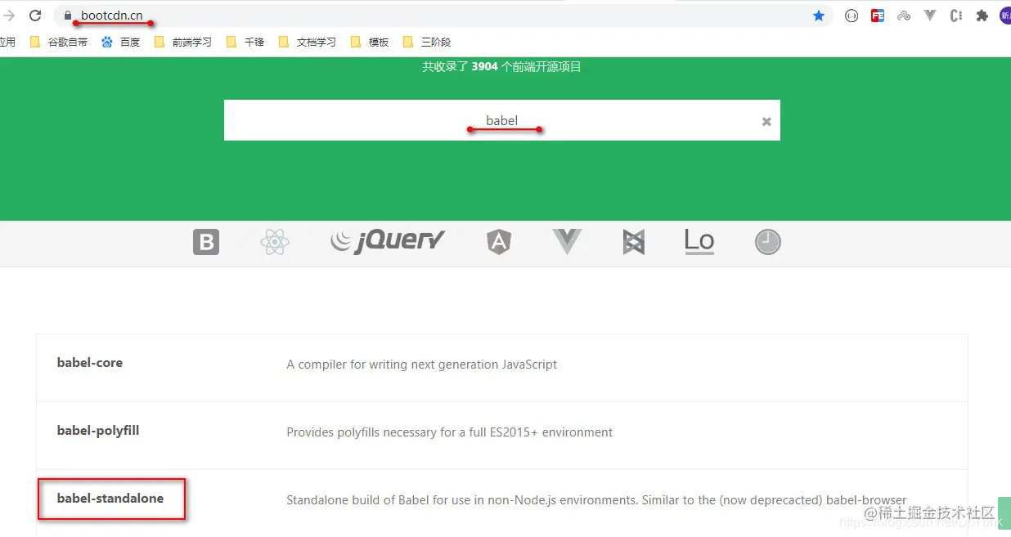Image resolution: width=1011 pixels, height=537 pixels.
Task: Open the 三阶段 bookmark folder
Action: tap(427, 42)
